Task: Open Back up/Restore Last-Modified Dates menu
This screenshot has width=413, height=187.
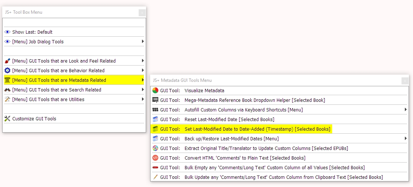Action: point(280,138)
